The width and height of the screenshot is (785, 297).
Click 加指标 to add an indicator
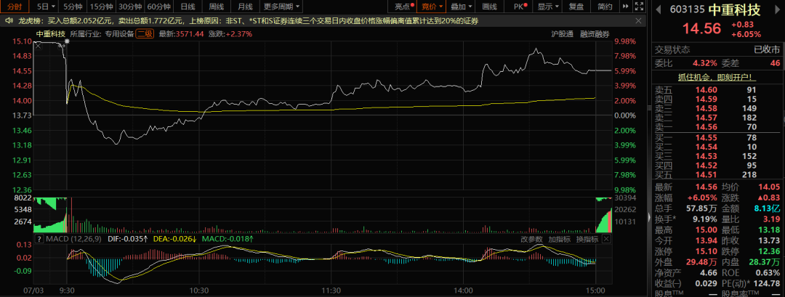[x=559, y=239]
